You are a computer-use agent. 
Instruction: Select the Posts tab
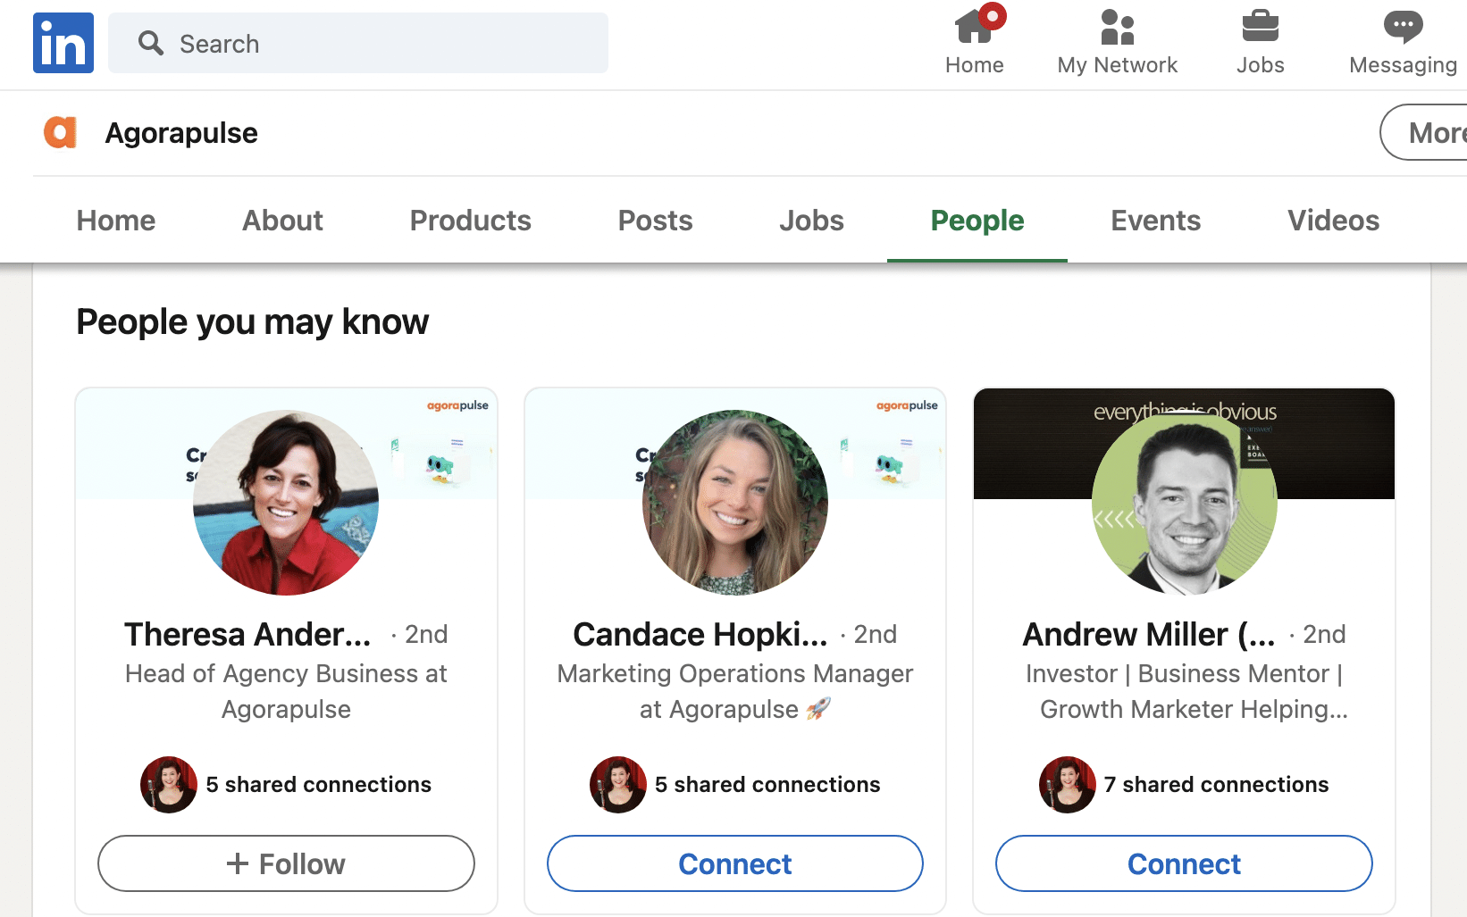[655, 221]
